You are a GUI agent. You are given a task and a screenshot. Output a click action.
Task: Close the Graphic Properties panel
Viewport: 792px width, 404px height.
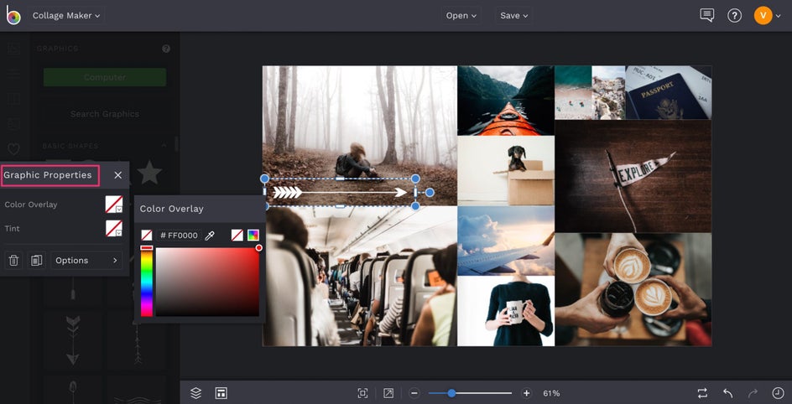coord(117,175)
